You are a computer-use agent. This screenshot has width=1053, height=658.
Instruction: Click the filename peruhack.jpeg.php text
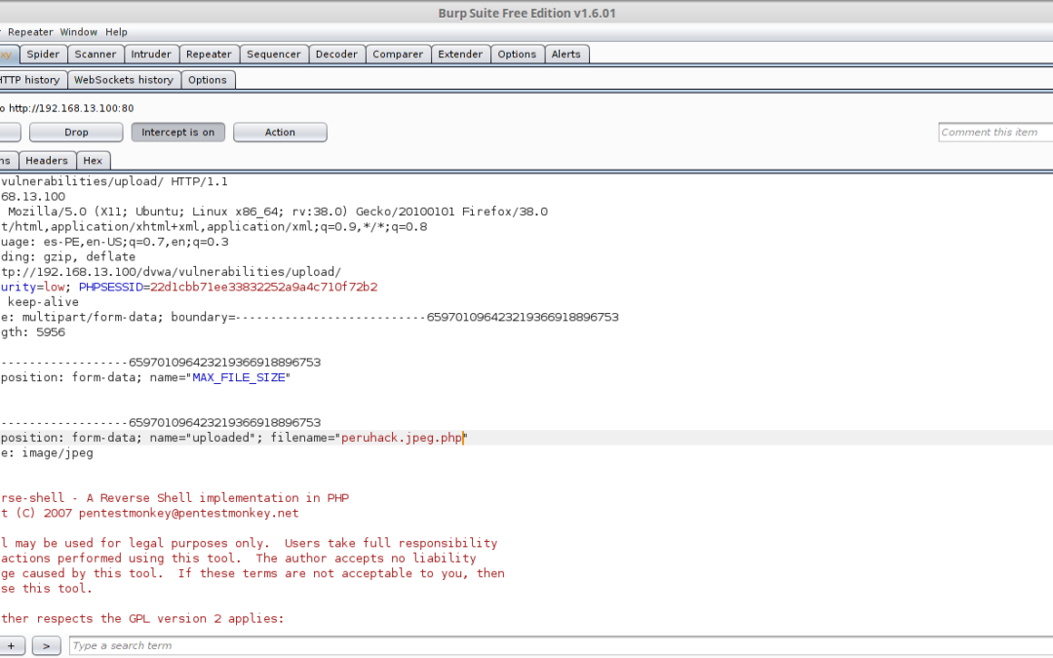(x=402, y=438)
